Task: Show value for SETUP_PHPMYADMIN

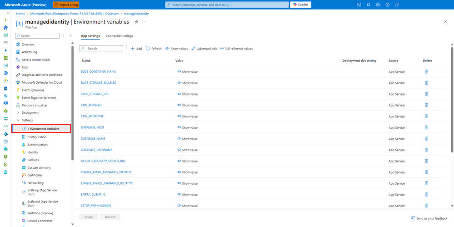Action: coord(188,206)
